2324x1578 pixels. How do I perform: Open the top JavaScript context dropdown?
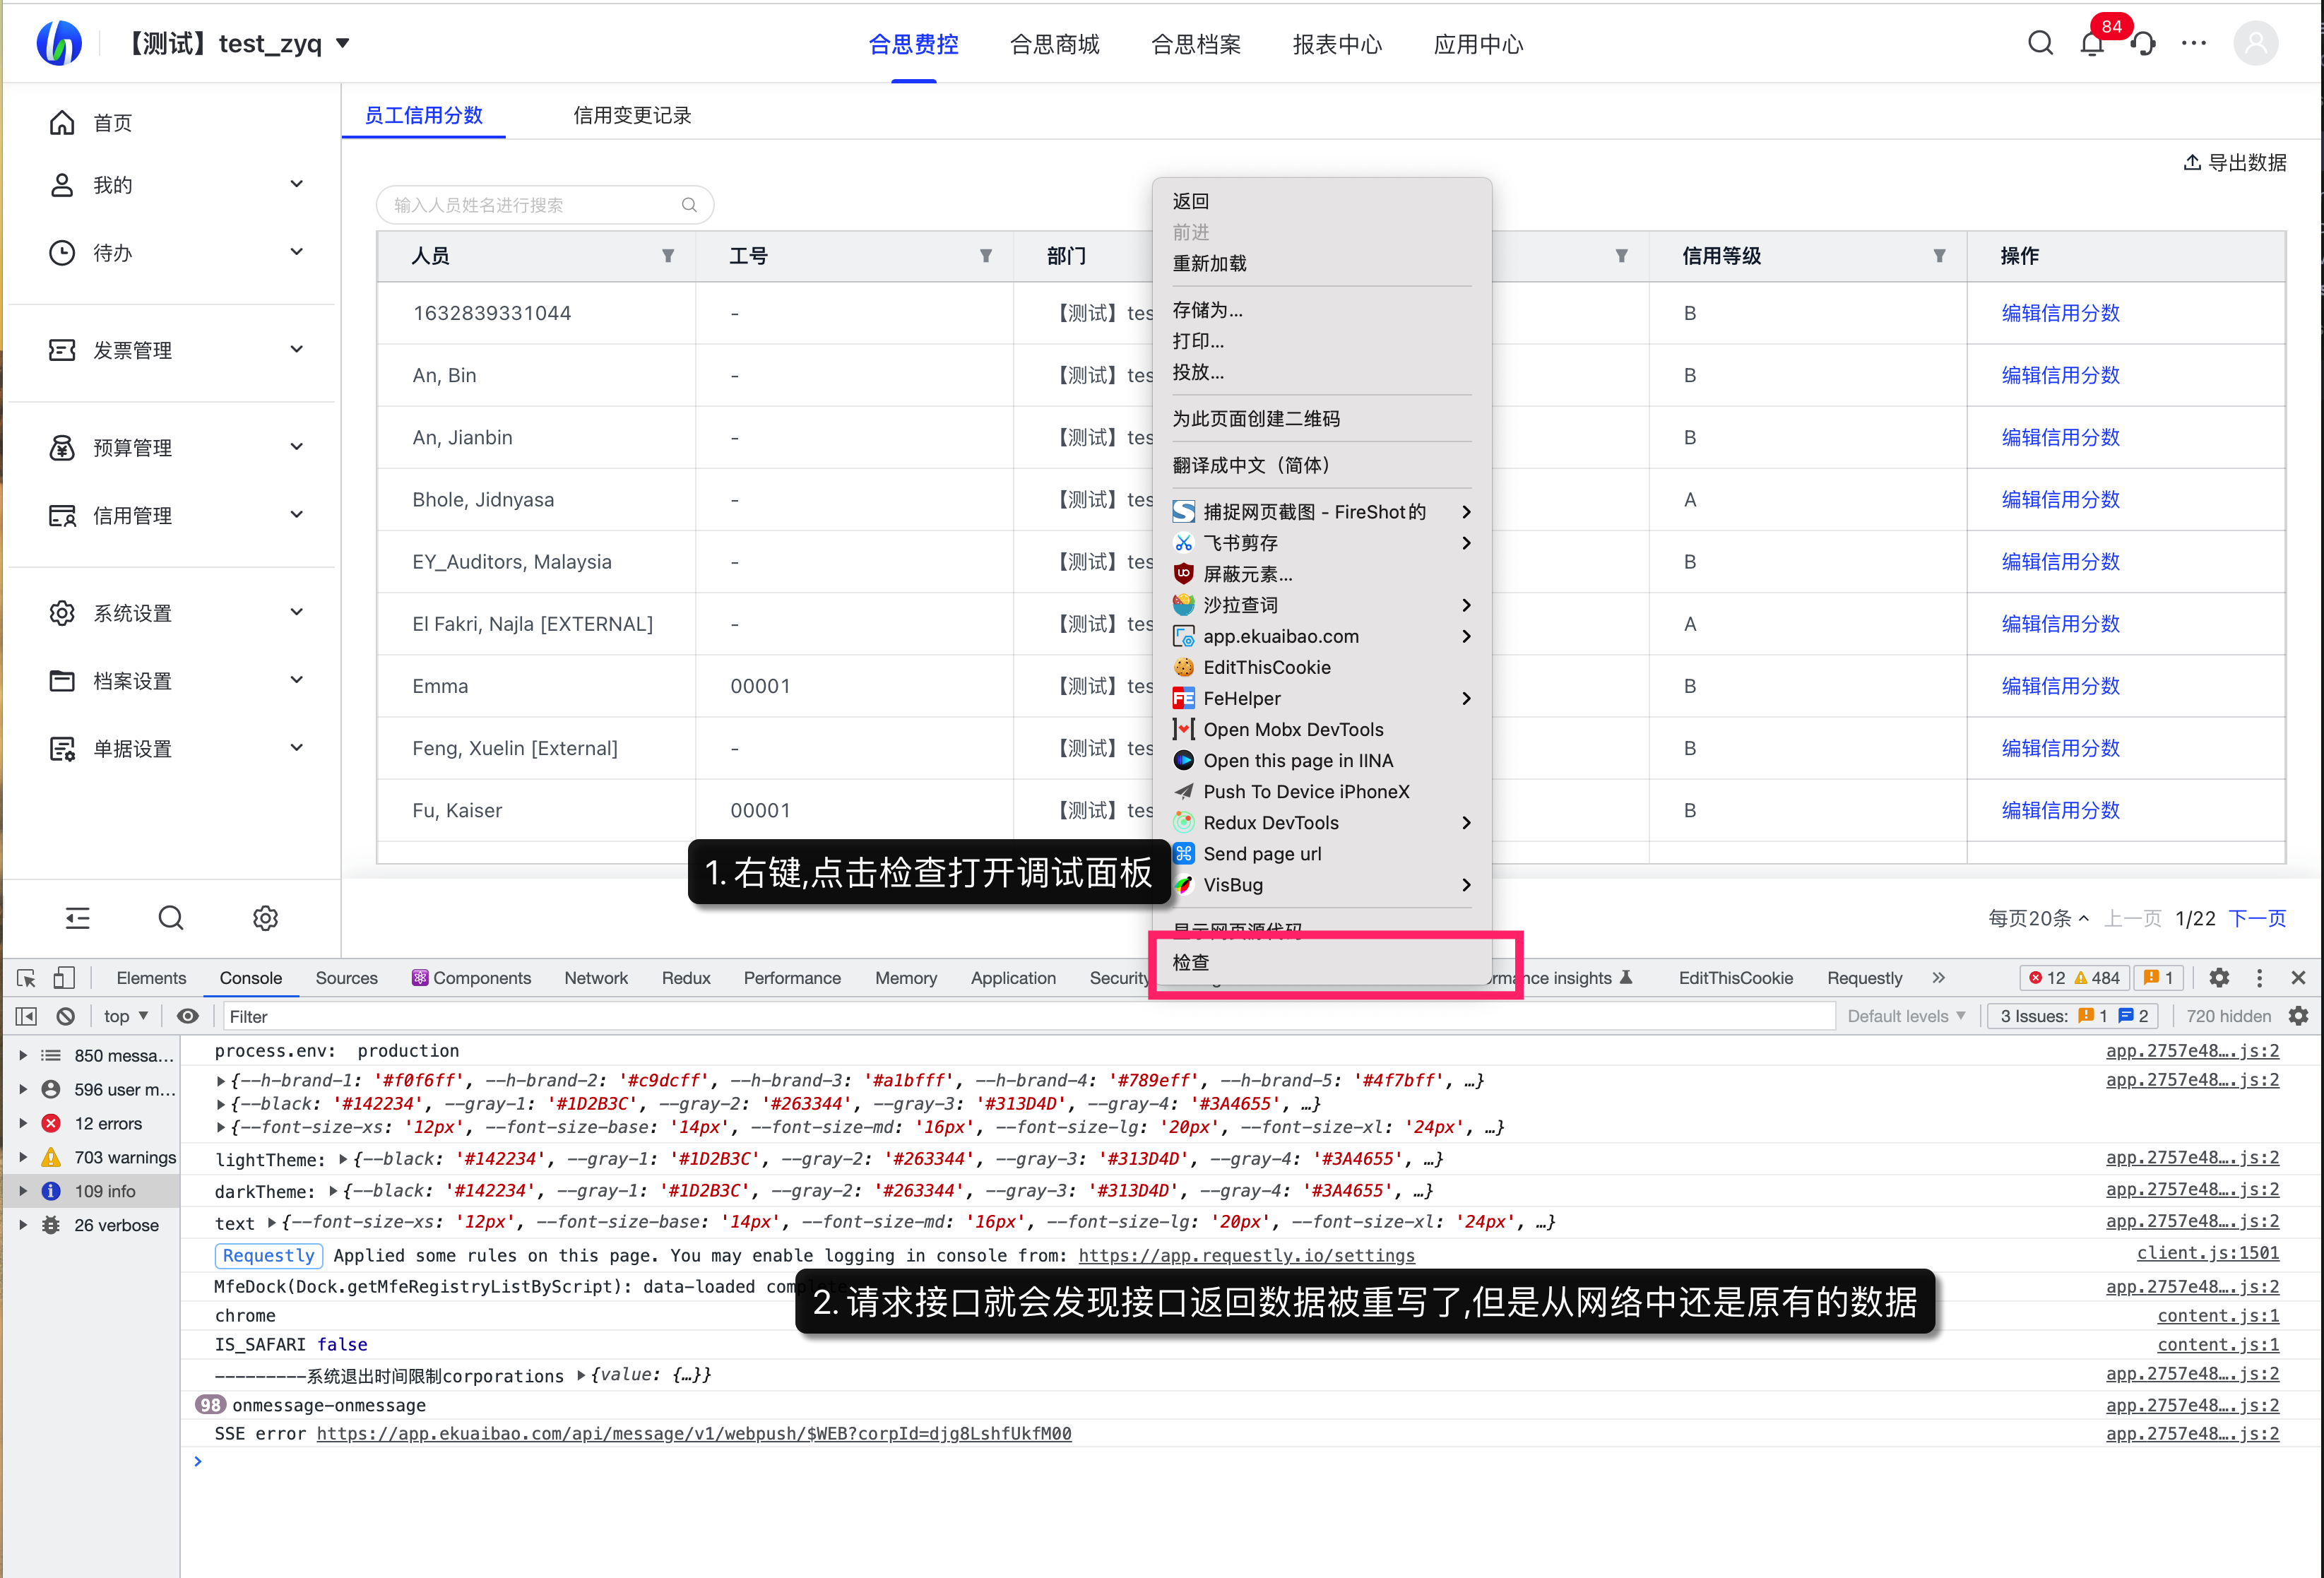[126, 1016]
